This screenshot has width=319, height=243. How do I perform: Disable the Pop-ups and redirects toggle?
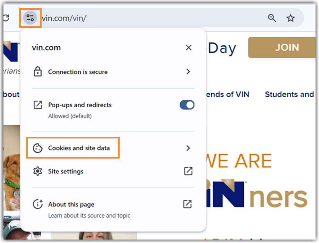pos(187,105)
